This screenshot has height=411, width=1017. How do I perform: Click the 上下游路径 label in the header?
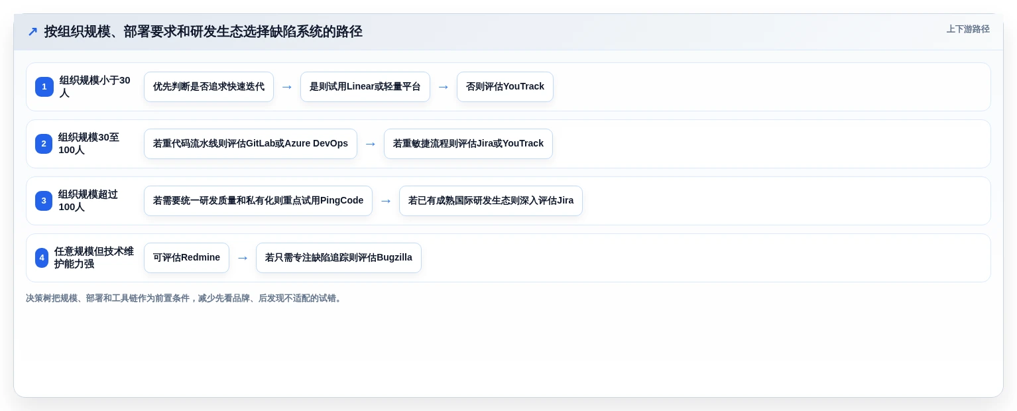coord(968,29)
